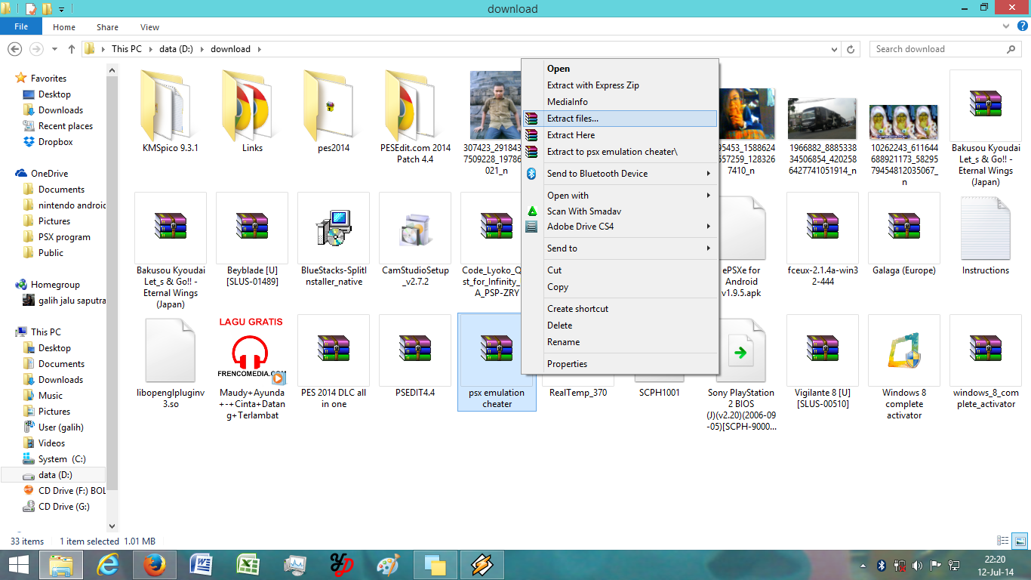This screenshot has height=580, width=1031.
Task: Expand the Open with submenu
Action: pyautogui.click(x=620, y=196)
